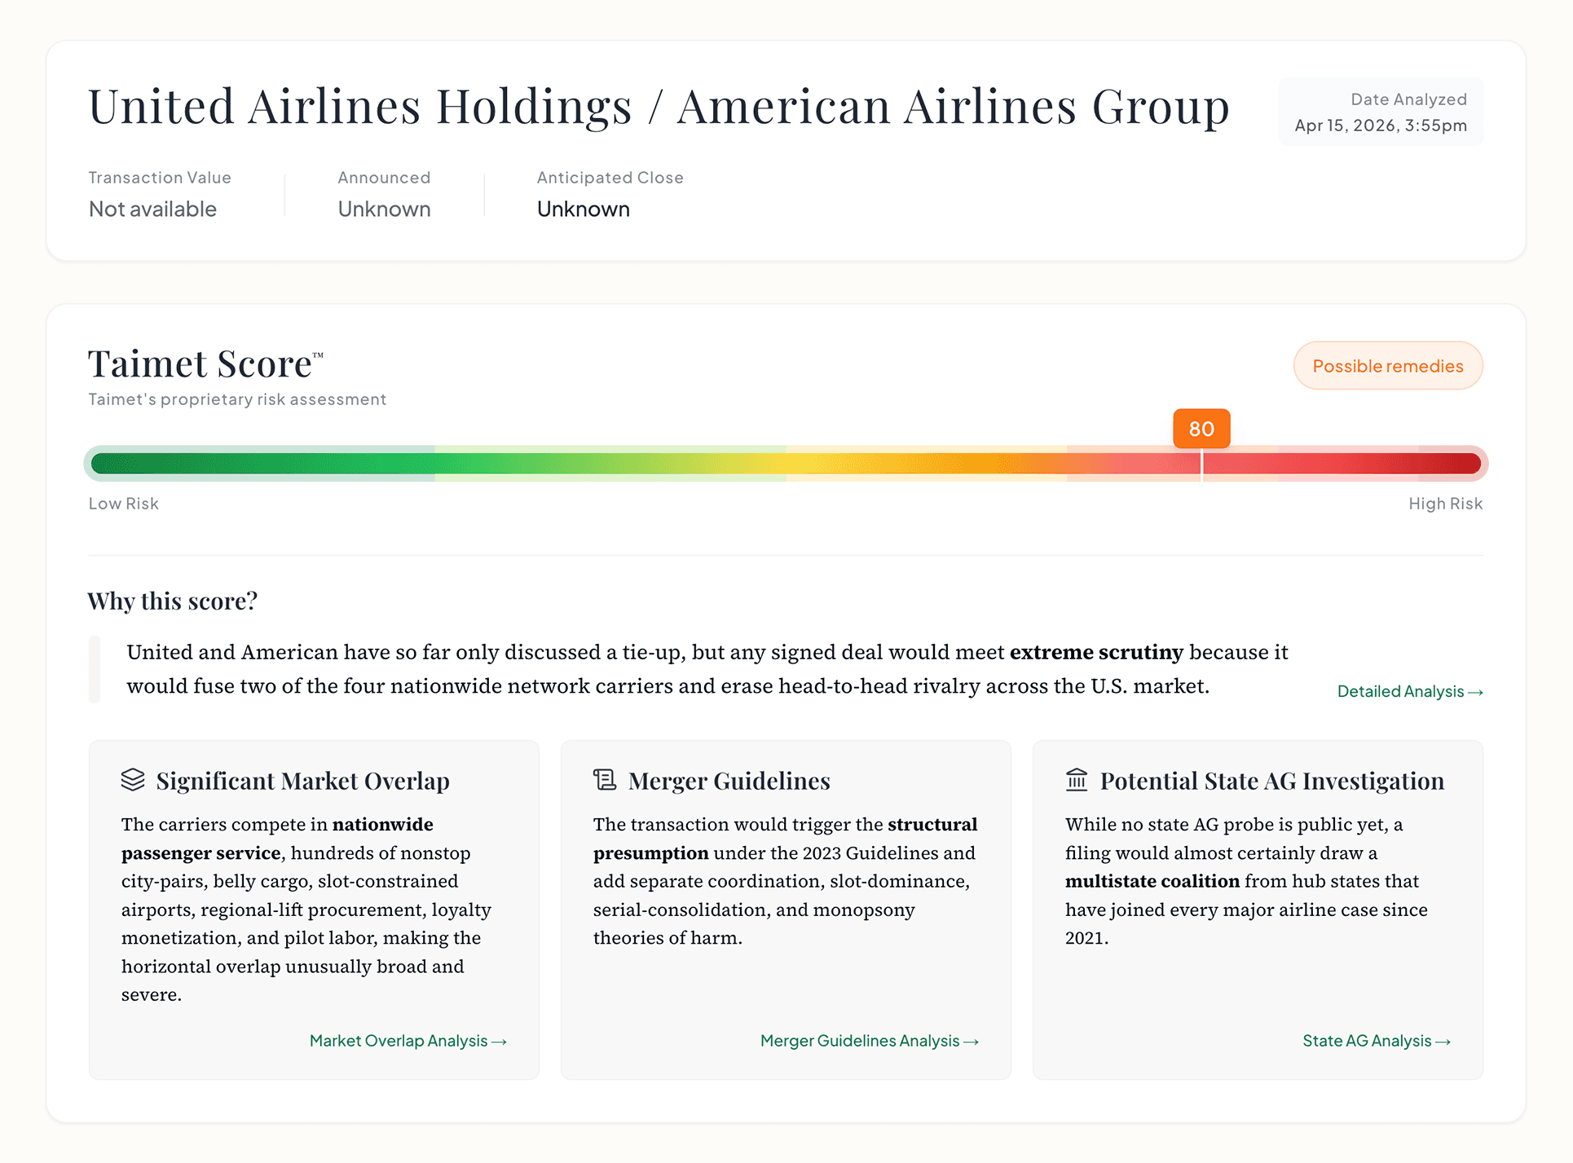The height and width of the screenshot is (1163, 1573).
Task: Click the 80 score marker badge
Action: click(x=1201, y=429)
